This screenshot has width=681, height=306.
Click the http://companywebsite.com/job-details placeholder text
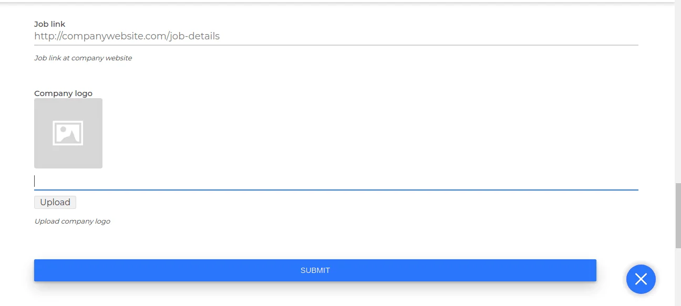127,36
